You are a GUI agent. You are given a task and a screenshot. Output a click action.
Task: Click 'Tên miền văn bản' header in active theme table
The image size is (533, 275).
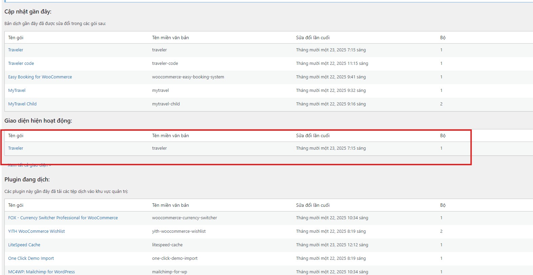pos(170,136)
